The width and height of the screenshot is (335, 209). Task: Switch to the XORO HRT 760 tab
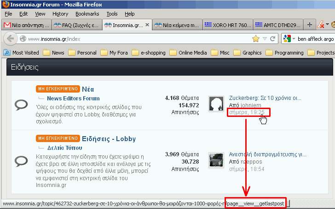228,25
